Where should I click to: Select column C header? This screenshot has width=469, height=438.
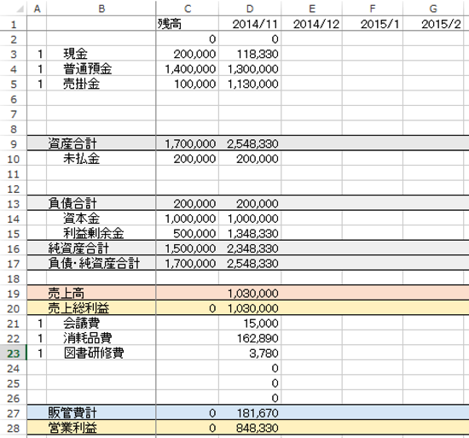pos(188,9)
